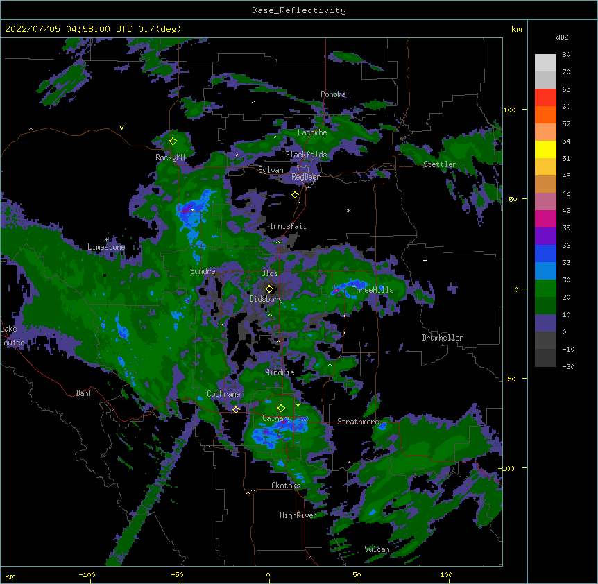Screen dimensions: 598x584
Task: Click the Lacombe city label
Action: 312,132
